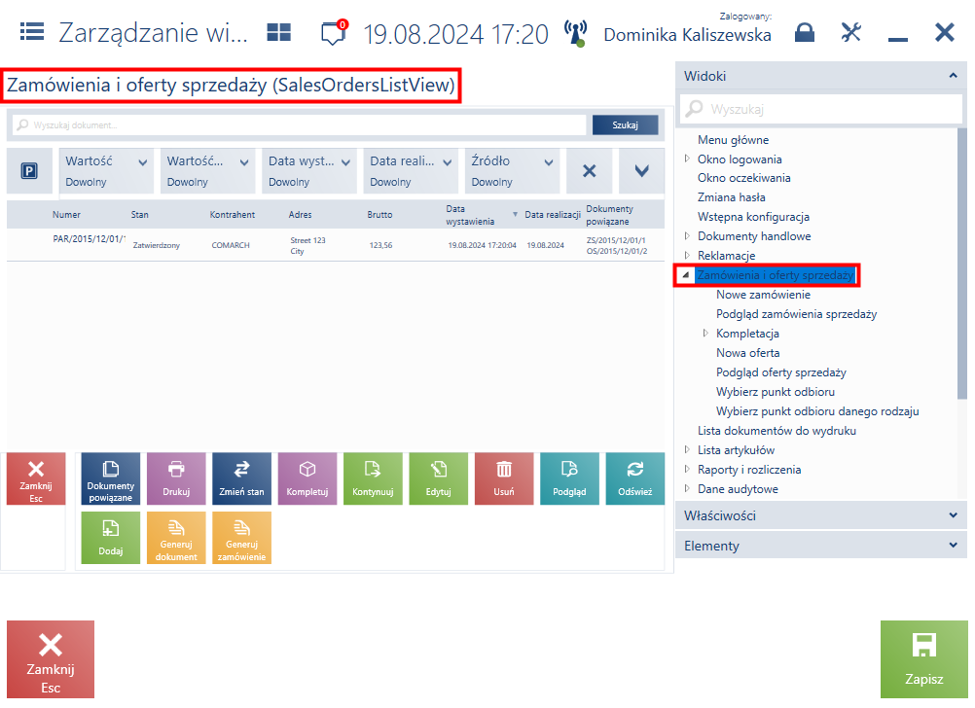975x708 pixels.
Task: Select Podgląd zamówienia sprzedaży view
Action: (796, 314)
